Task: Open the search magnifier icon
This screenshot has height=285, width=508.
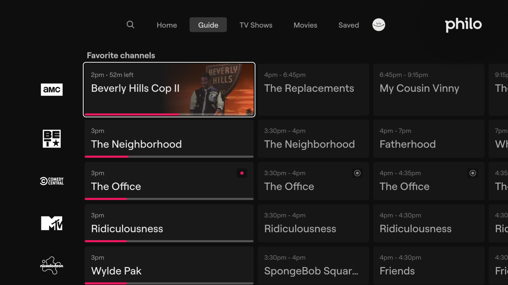Action: click(x=130, y=25)
